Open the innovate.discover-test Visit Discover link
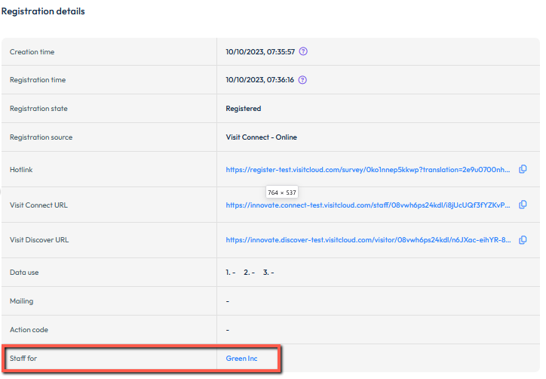Screen dimensions: 546x379 (x=370, y=241)
